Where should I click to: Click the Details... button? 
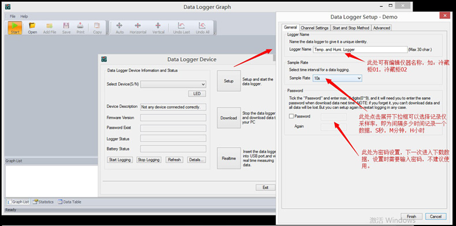click(197, 160)
